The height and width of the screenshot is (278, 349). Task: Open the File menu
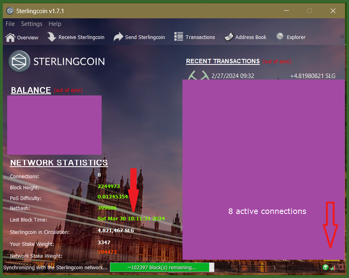click(10, 24)
